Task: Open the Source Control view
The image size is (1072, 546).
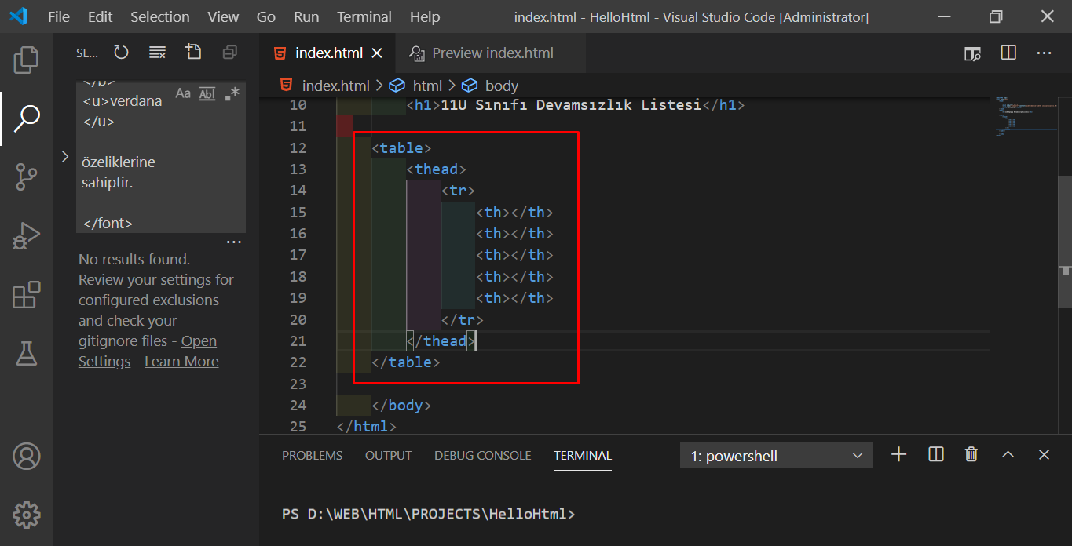Action: point(26,177)
